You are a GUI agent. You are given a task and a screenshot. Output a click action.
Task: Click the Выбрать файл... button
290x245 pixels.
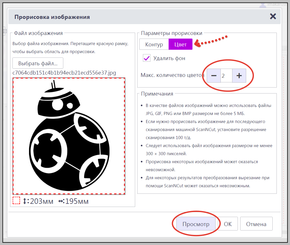(x=38, y=63)
